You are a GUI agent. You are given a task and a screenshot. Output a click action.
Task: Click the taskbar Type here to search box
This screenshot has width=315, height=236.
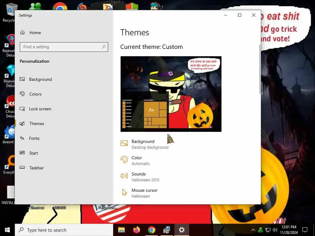64,230
